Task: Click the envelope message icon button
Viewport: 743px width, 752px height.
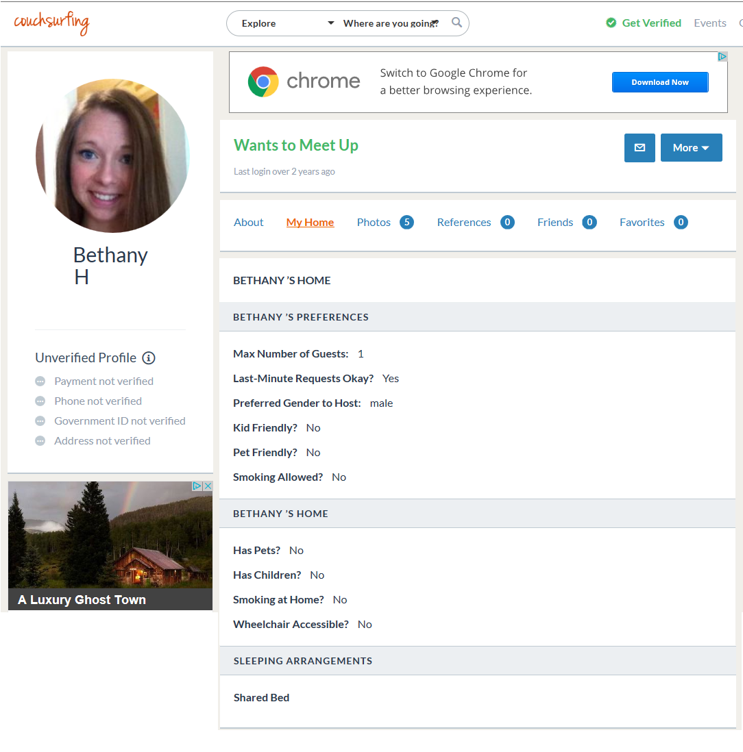Action: tap(640, 148)
